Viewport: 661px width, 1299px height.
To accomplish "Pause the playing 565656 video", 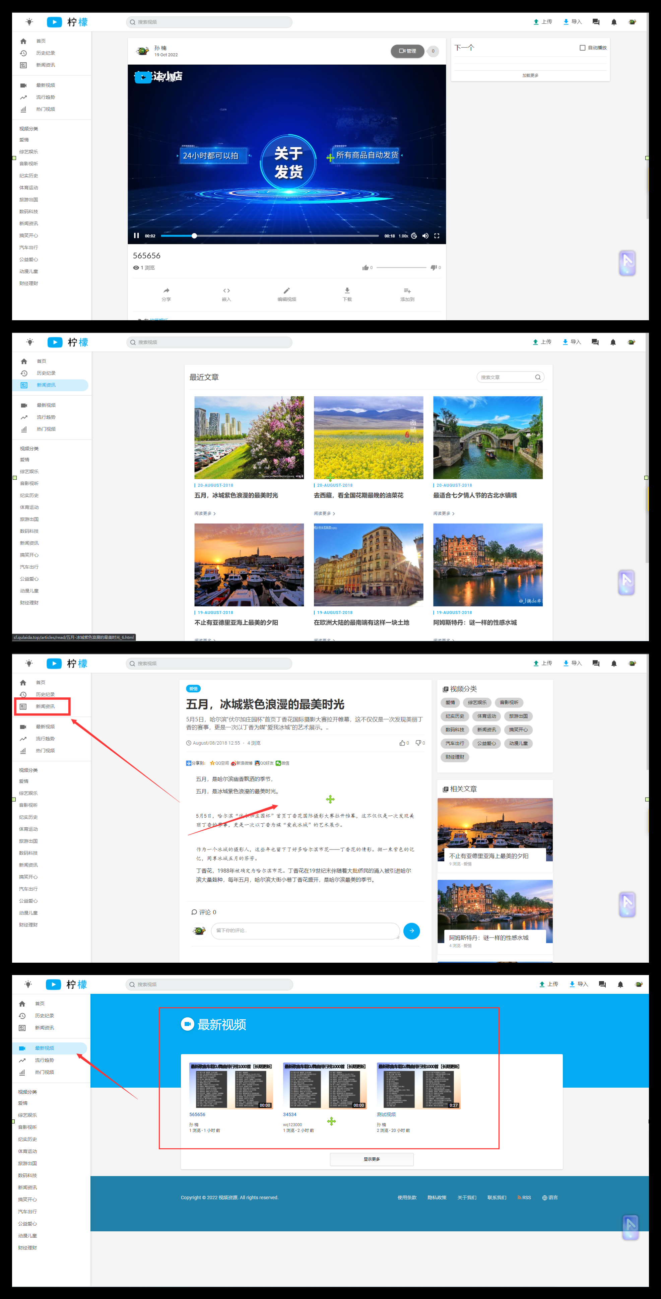I will [136, 235].
